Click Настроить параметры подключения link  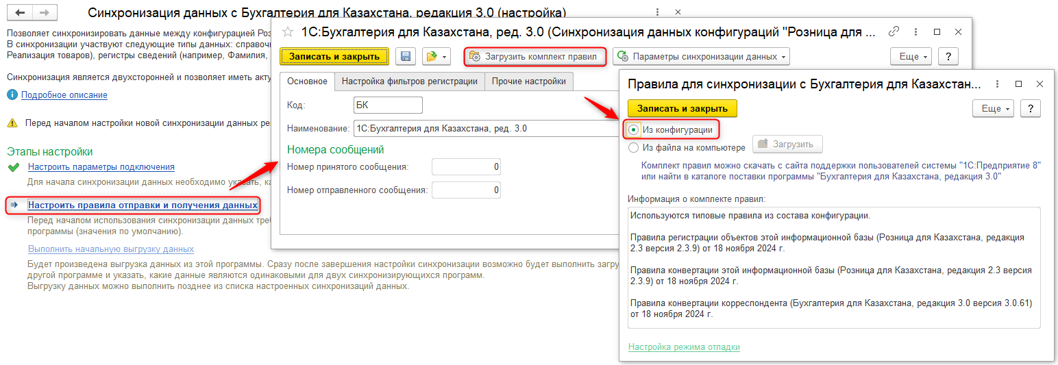101,167
